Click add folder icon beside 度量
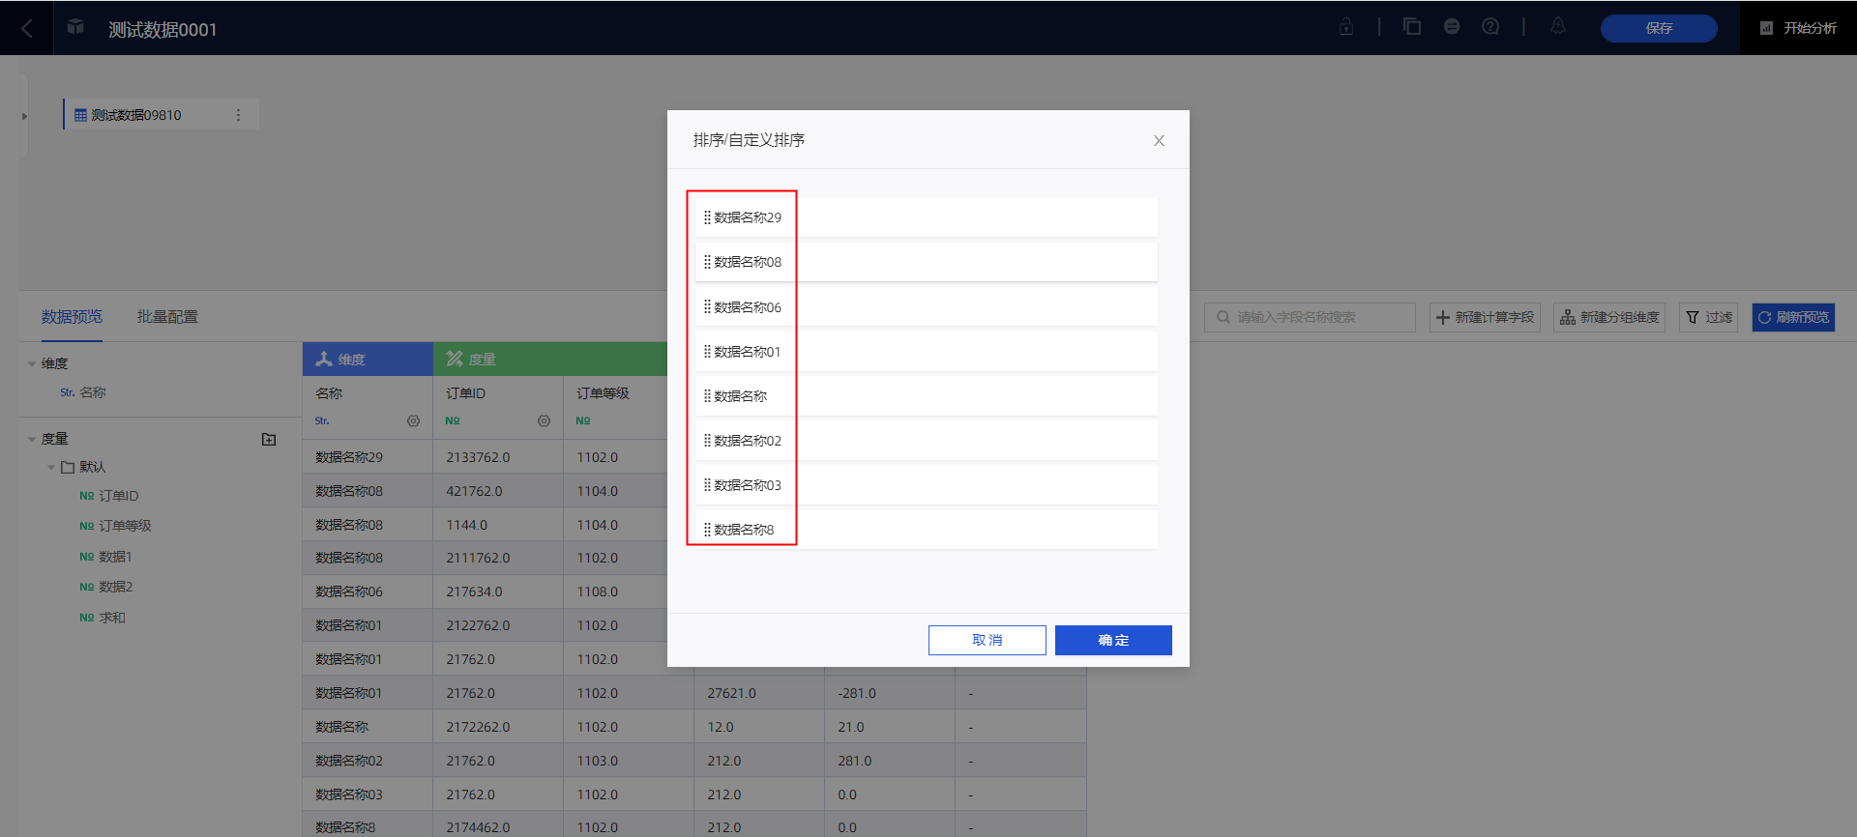The image size is (1857, 837). pos(269,440)
